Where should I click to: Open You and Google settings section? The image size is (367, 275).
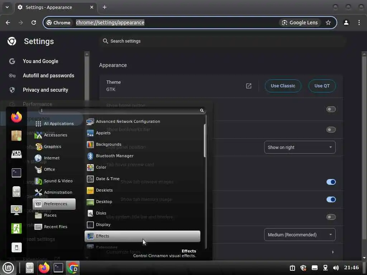pyautogui.click(x=40, y=61)
